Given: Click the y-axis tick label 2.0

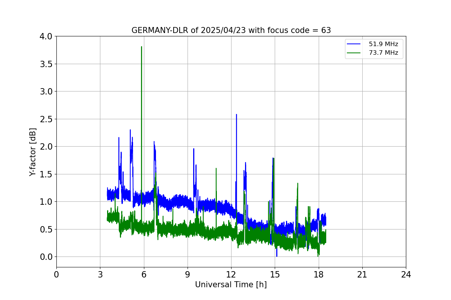Looking at the screenshot, I should 47,147.
